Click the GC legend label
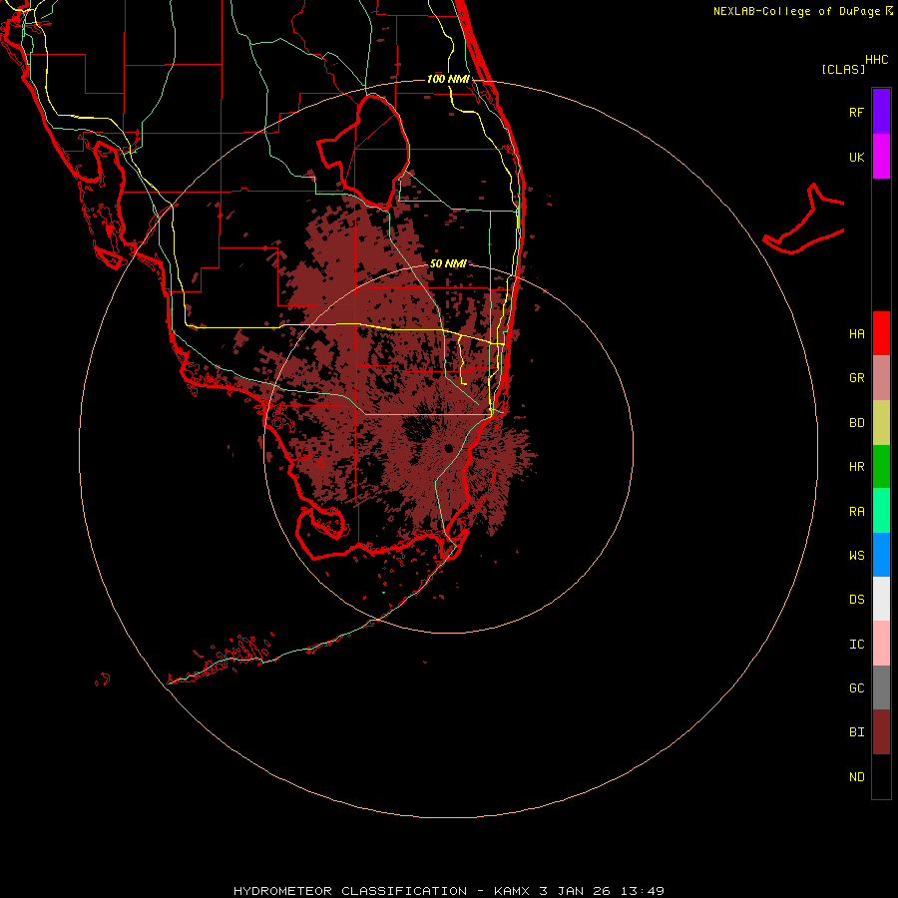 [x=856, y=688]
